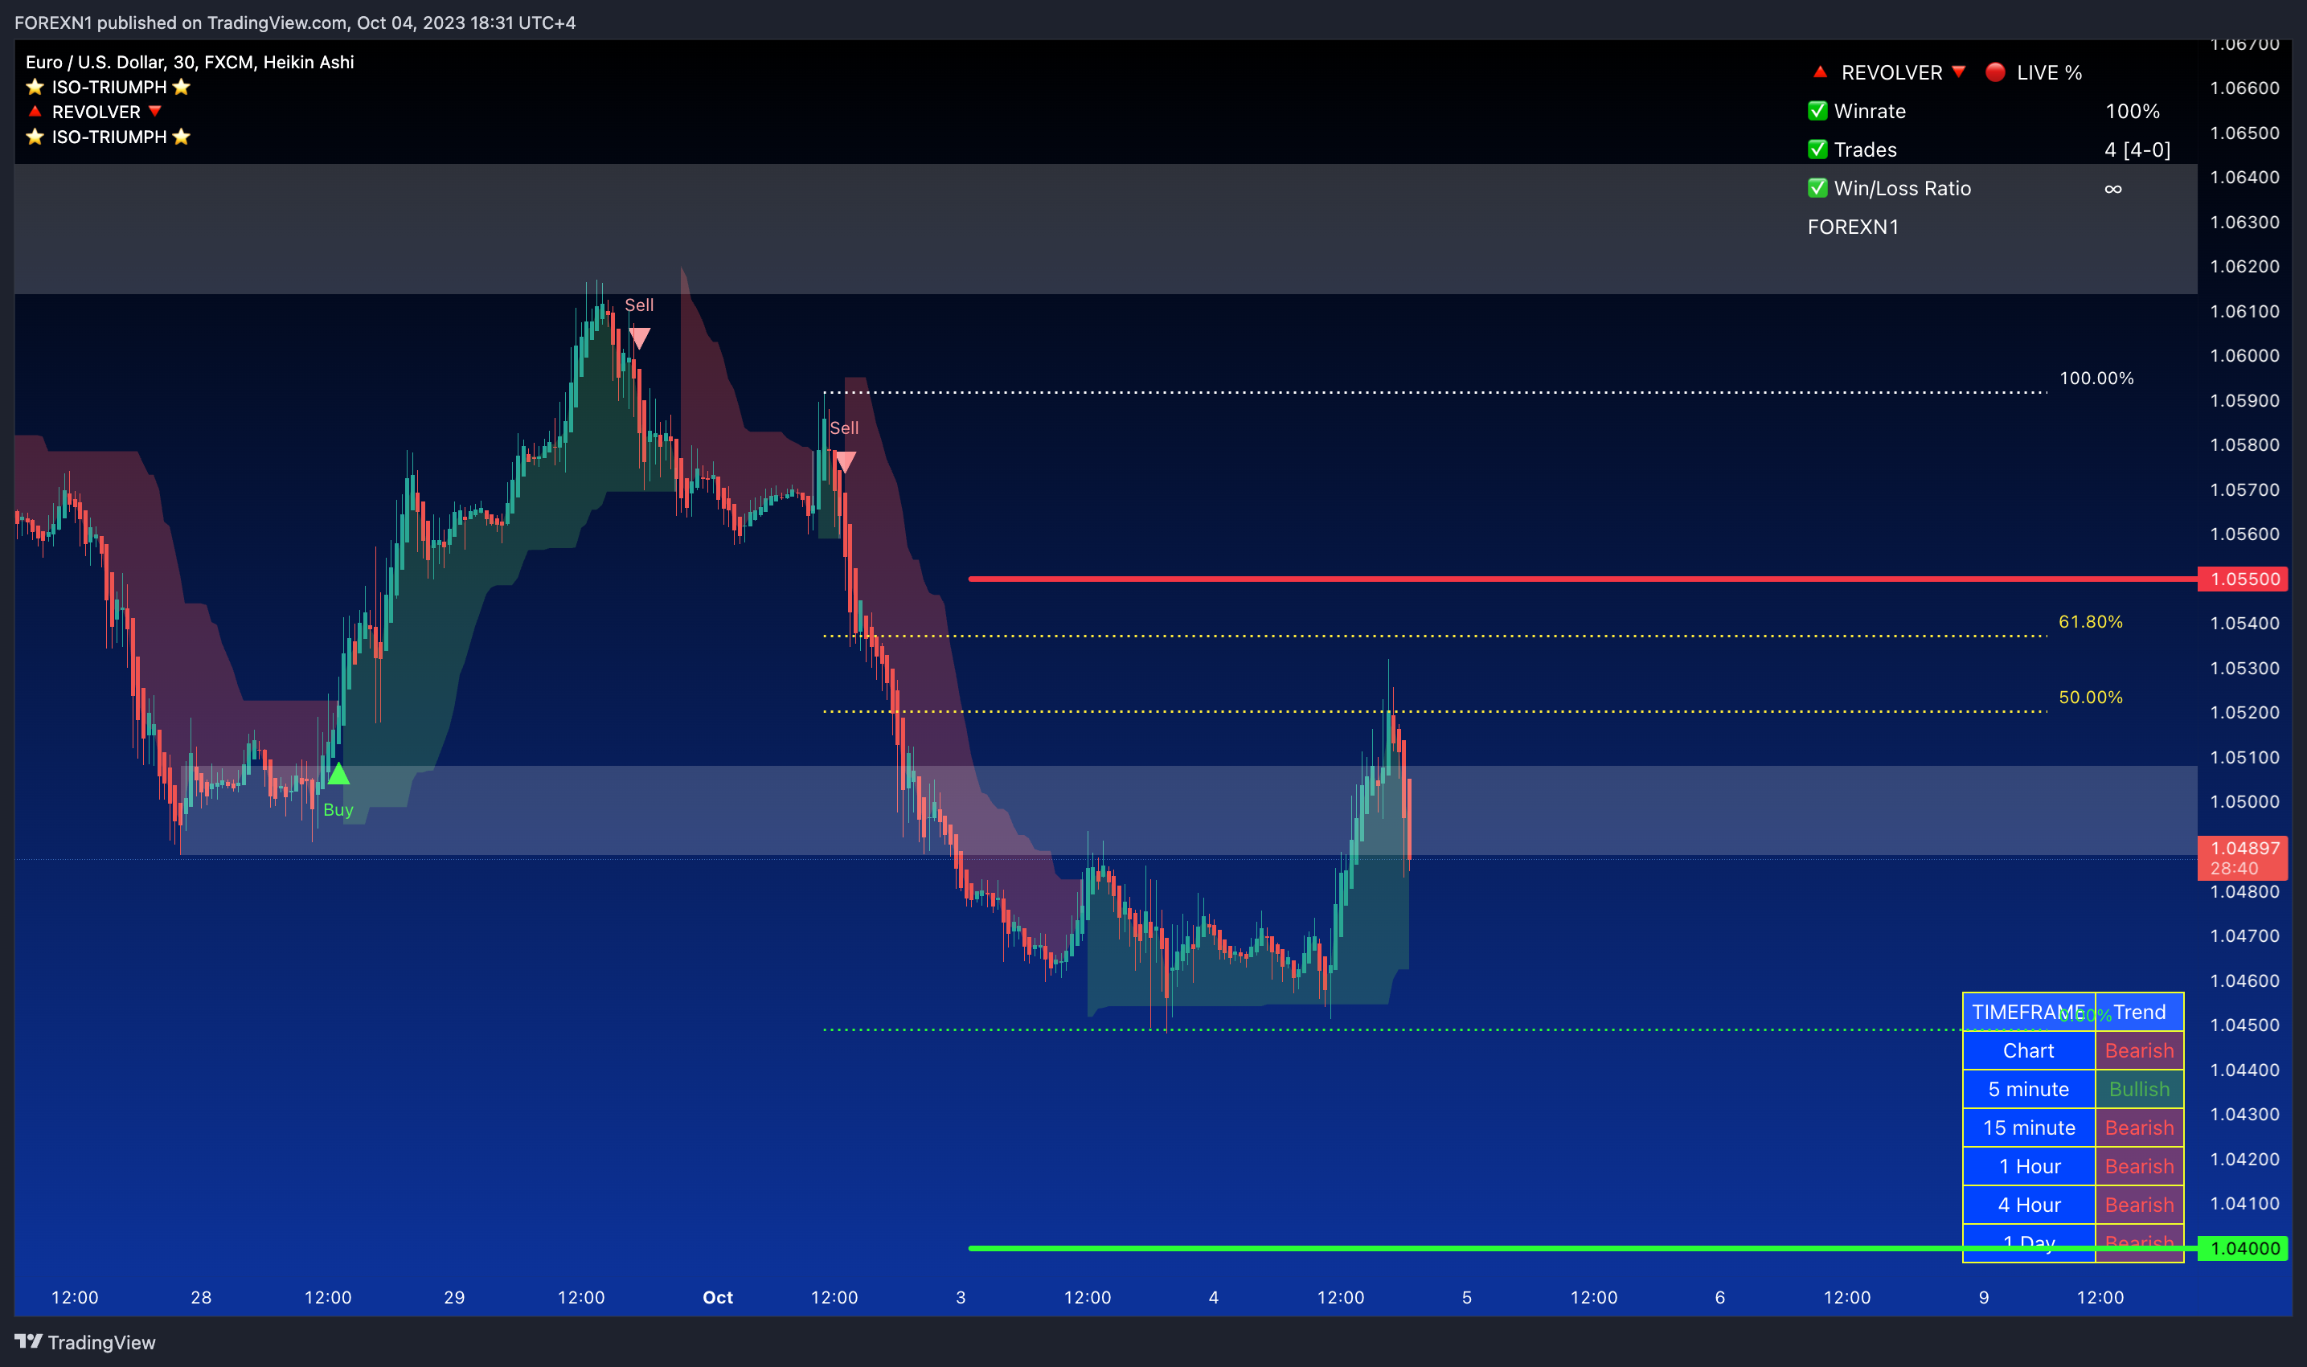This screenshot has height=1367, width=2307.
Task: Click the second ISO-TRIUMPH legend entry
Action: click(109, 137)
